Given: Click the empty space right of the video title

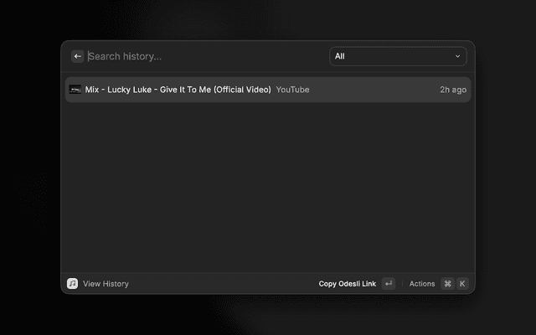Looking at the screenshot, I should (373, 90).
